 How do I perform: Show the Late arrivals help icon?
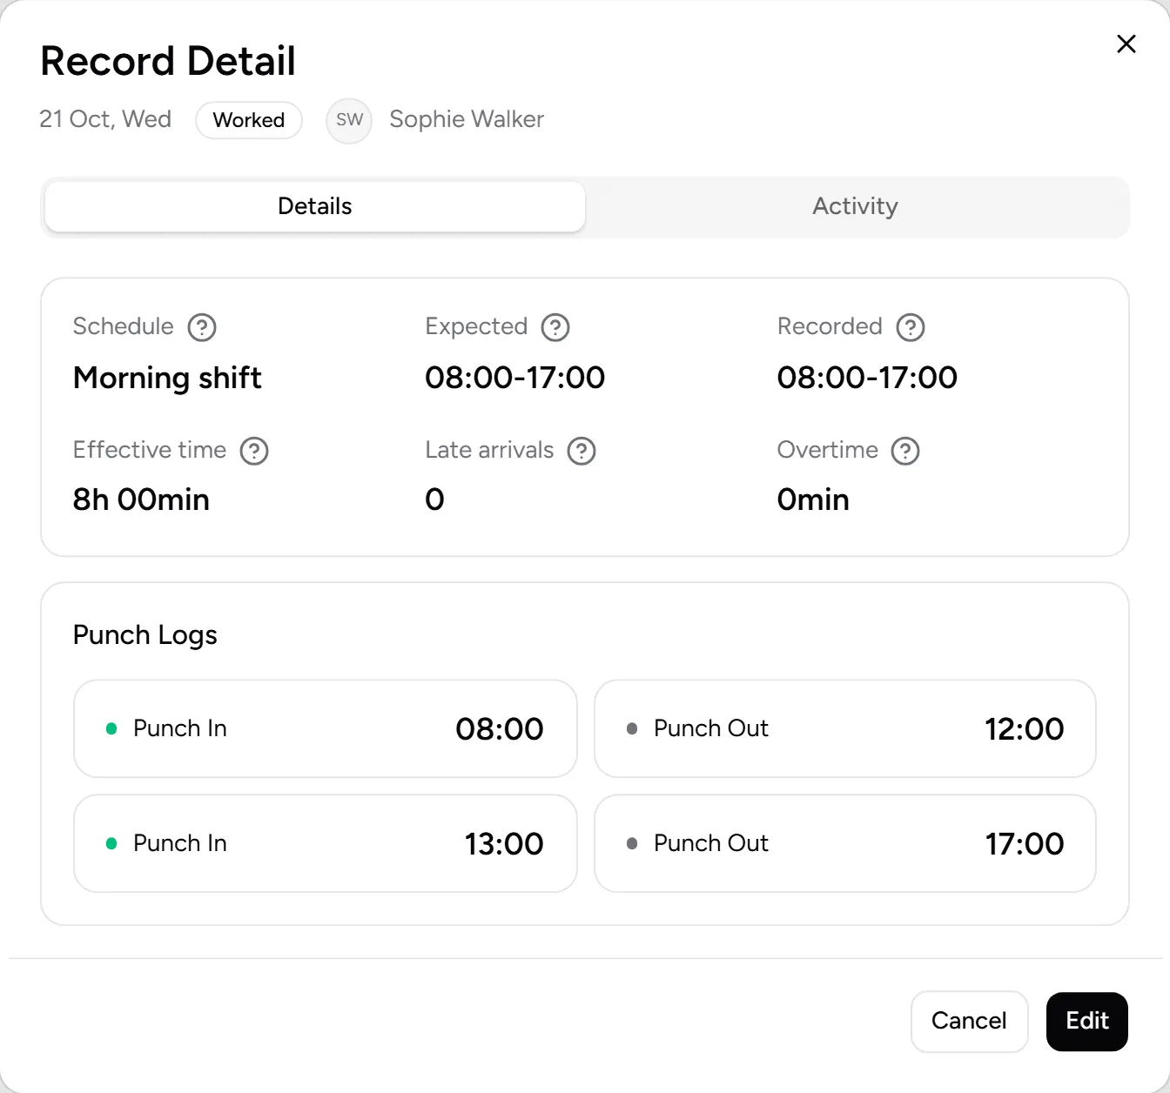(582, 451)
